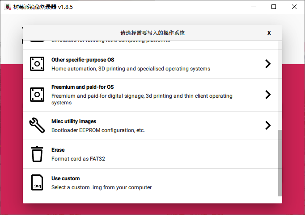Click the Other specific-purpose OS disk icon
The width and height of the screenshot is (305, 215).
pyautogui.click(x=37, y=64)
